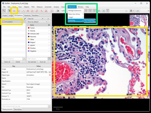The image size is (151, 113).
Task: Open more options beside Delete
Action: point(24,62)
